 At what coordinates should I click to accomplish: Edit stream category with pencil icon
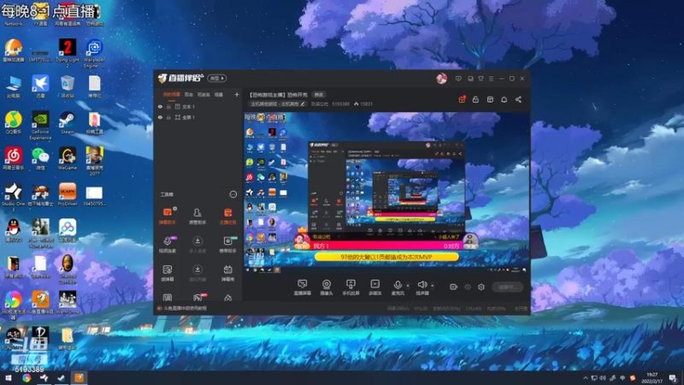coord(303,104)
